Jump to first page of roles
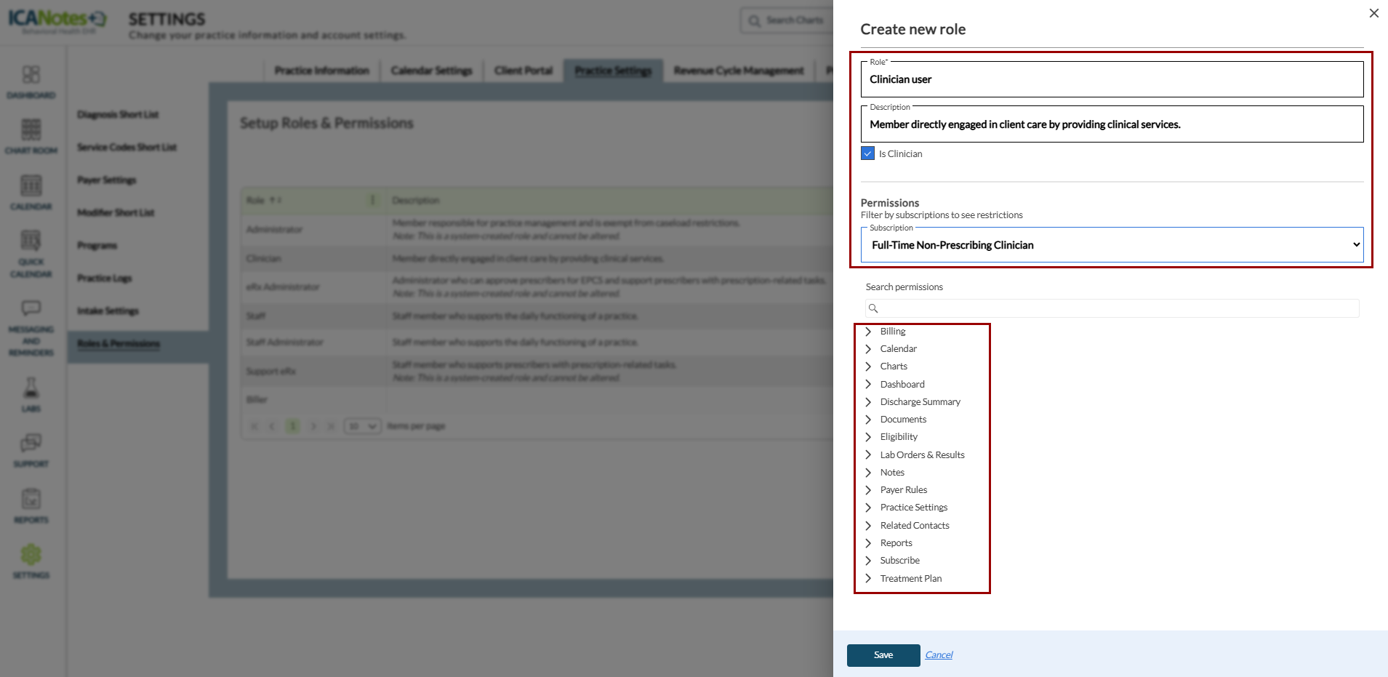The width and height of the screenshot is (1388, 677). coord(254,426)
